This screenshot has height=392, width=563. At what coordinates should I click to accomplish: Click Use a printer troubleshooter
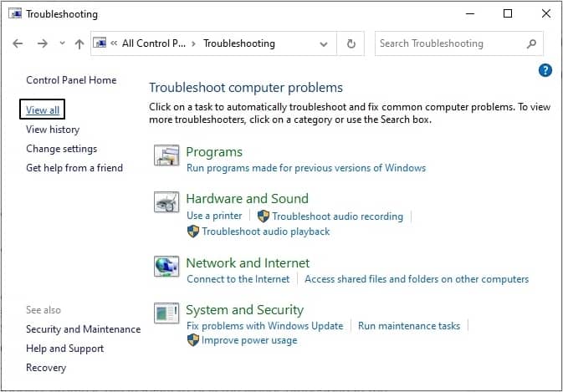point(214,216)
